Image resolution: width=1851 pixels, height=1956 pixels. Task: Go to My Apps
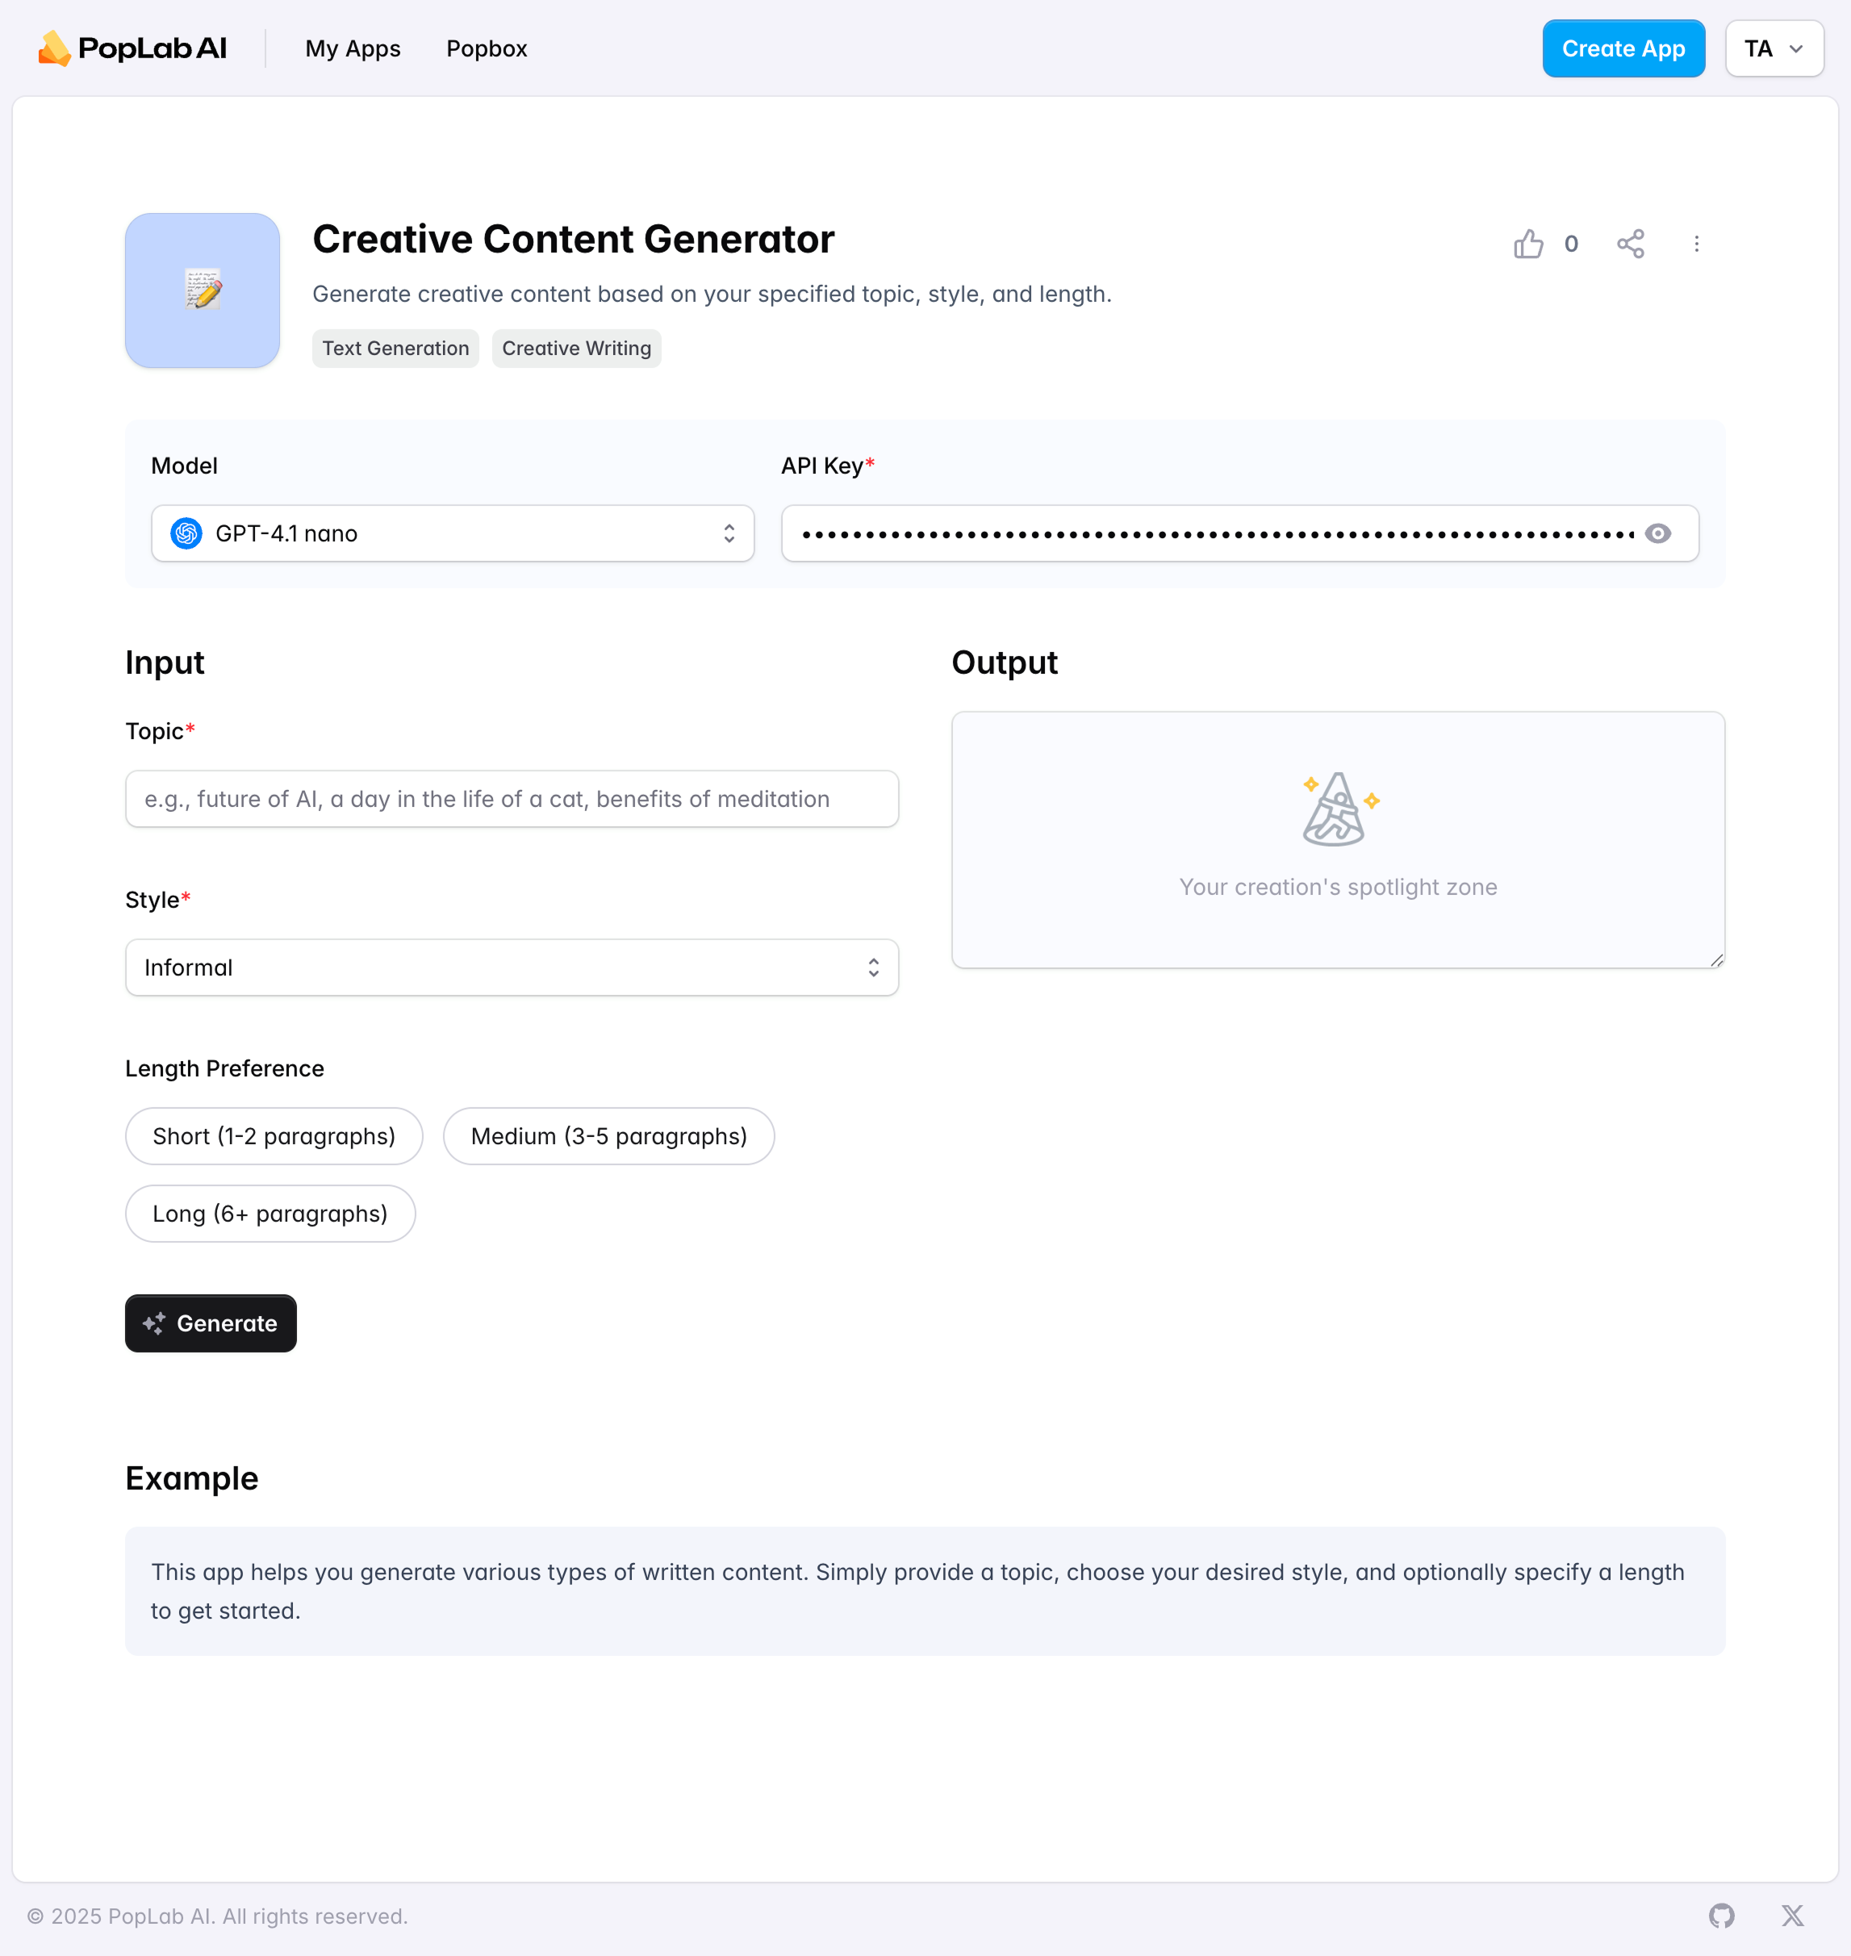pyautogui.click(x=353, y=48)
